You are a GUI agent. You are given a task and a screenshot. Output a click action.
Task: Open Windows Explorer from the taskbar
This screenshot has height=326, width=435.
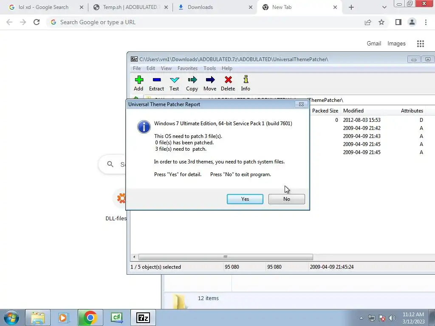(38, 318)
